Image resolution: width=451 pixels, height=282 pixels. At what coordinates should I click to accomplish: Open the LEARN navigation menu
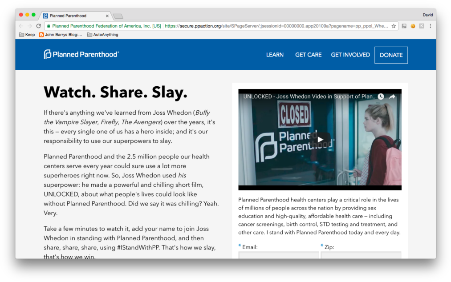[275, 55]
